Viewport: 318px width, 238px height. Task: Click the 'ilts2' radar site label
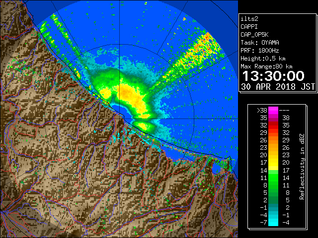click(249, 19)
